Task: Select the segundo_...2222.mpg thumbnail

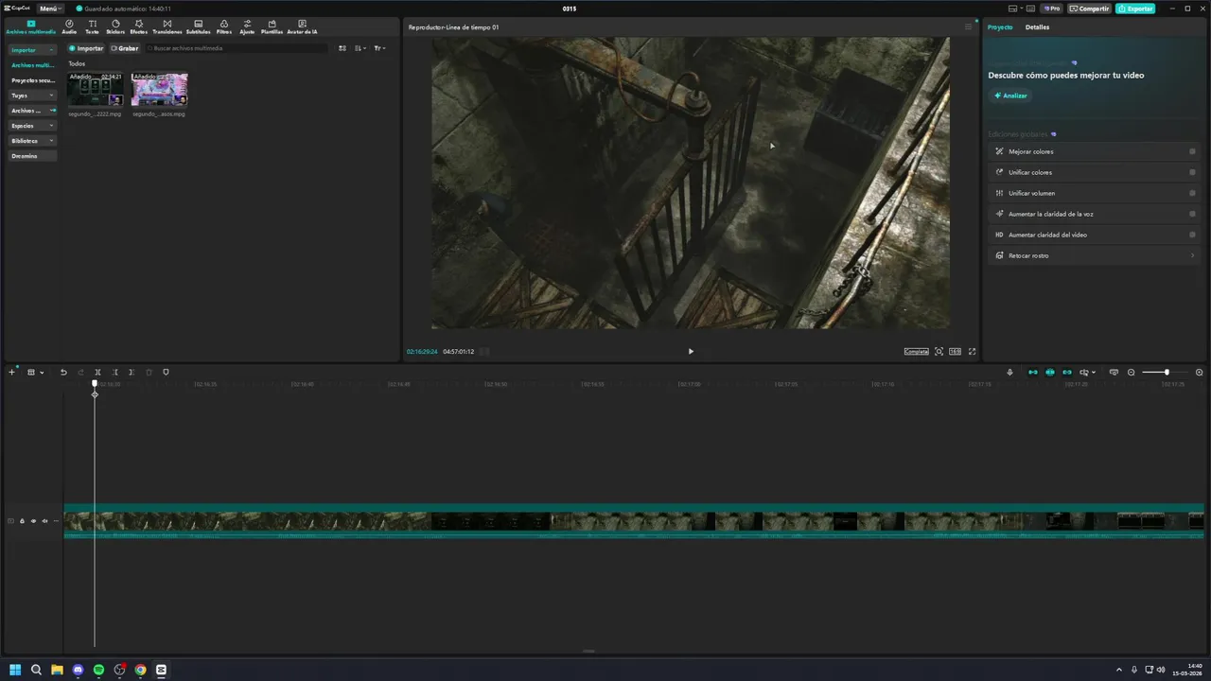Action: click(x=95, y=91)
